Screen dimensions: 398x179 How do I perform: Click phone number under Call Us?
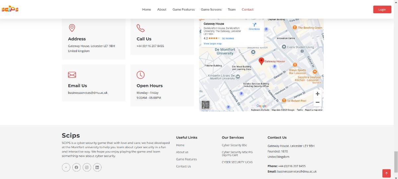click(x=150, y=46)
